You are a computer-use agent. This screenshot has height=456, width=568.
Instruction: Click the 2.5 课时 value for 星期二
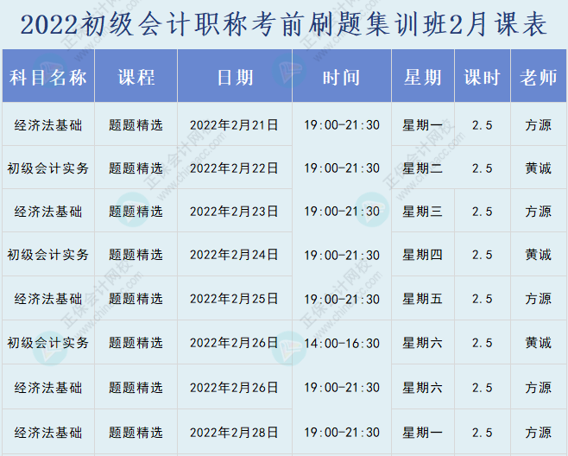click(483, 168)
